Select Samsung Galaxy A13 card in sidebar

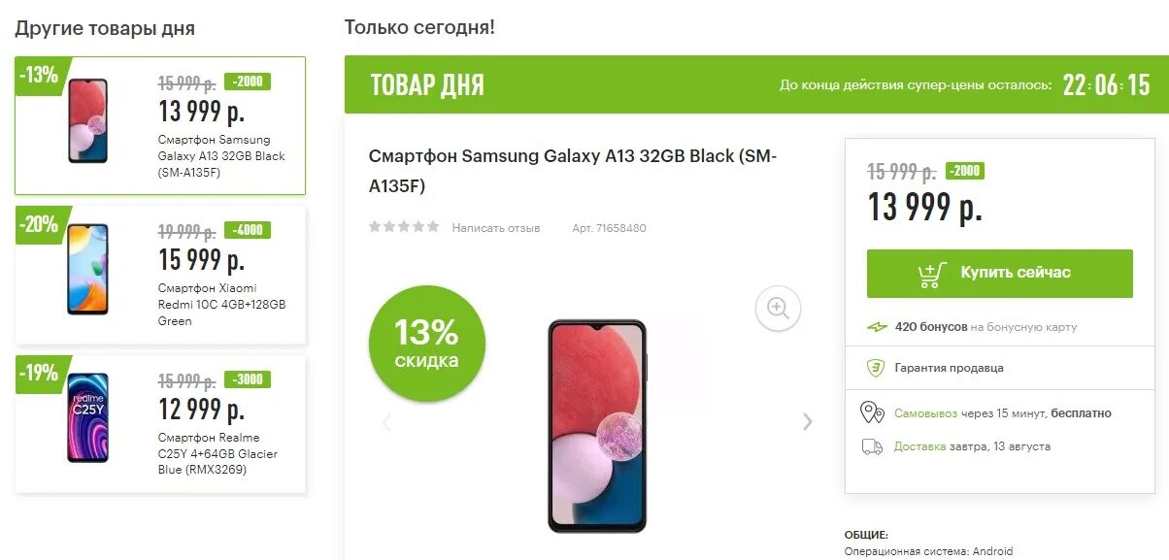(x=160, y=125)
